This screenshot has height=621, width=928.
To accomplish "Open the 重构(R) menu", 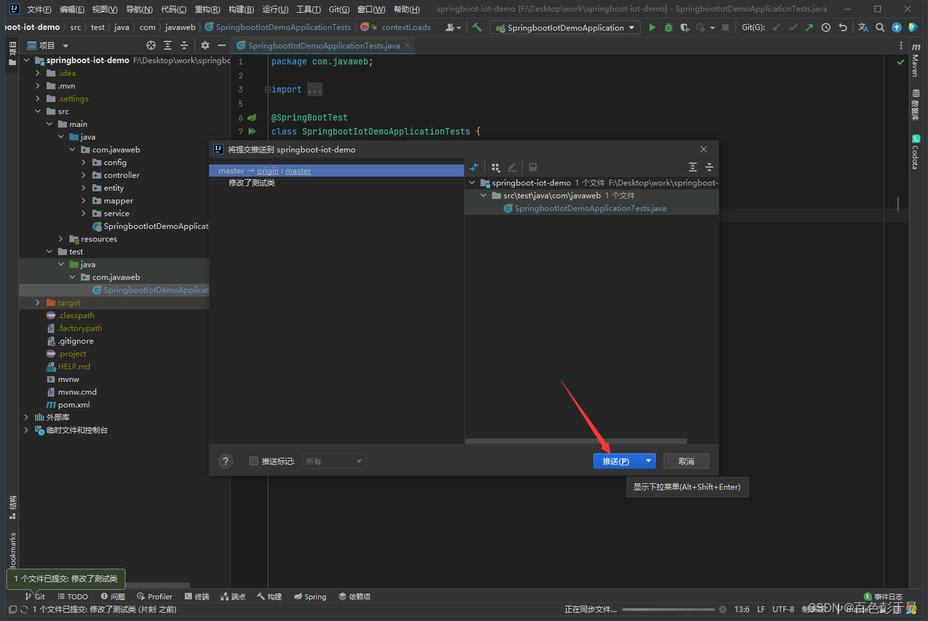I will point(207,9).
